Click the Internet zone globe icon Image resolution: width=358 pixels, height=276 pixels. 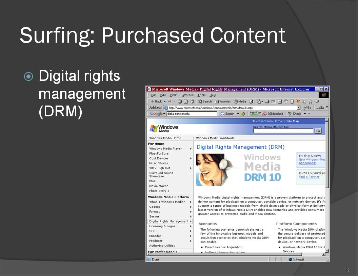tap(290, 259)
